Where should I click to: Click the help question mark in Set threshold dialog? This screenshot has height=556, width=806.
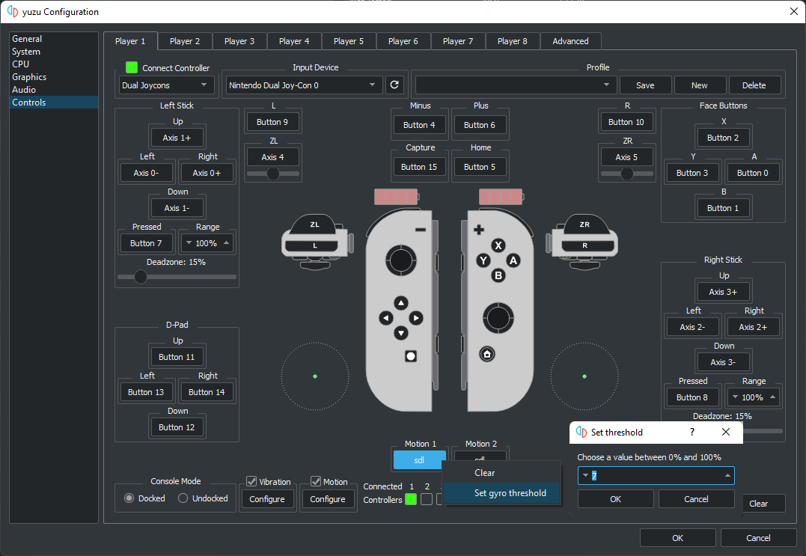692,433
